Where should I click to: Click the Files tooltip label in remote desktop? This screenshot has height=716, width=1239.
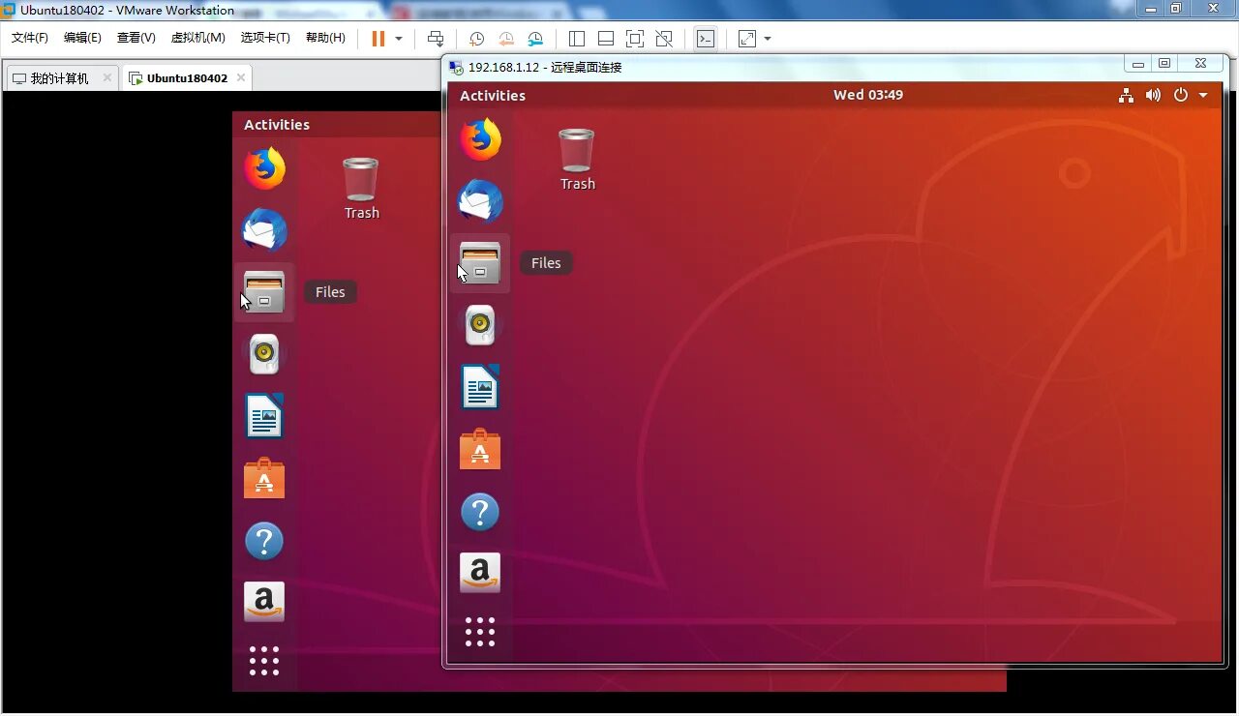coord(546,263)
